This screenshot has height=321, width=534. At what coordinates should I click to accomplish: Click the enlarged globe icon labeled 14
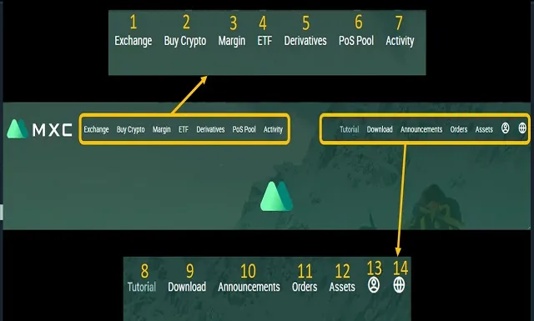point(399,285)
